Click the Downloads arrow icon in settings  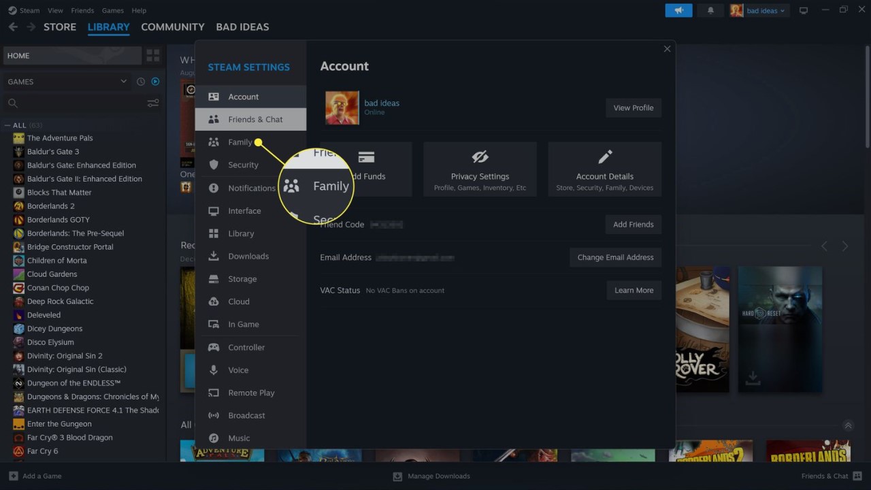(x=214, y=256)
